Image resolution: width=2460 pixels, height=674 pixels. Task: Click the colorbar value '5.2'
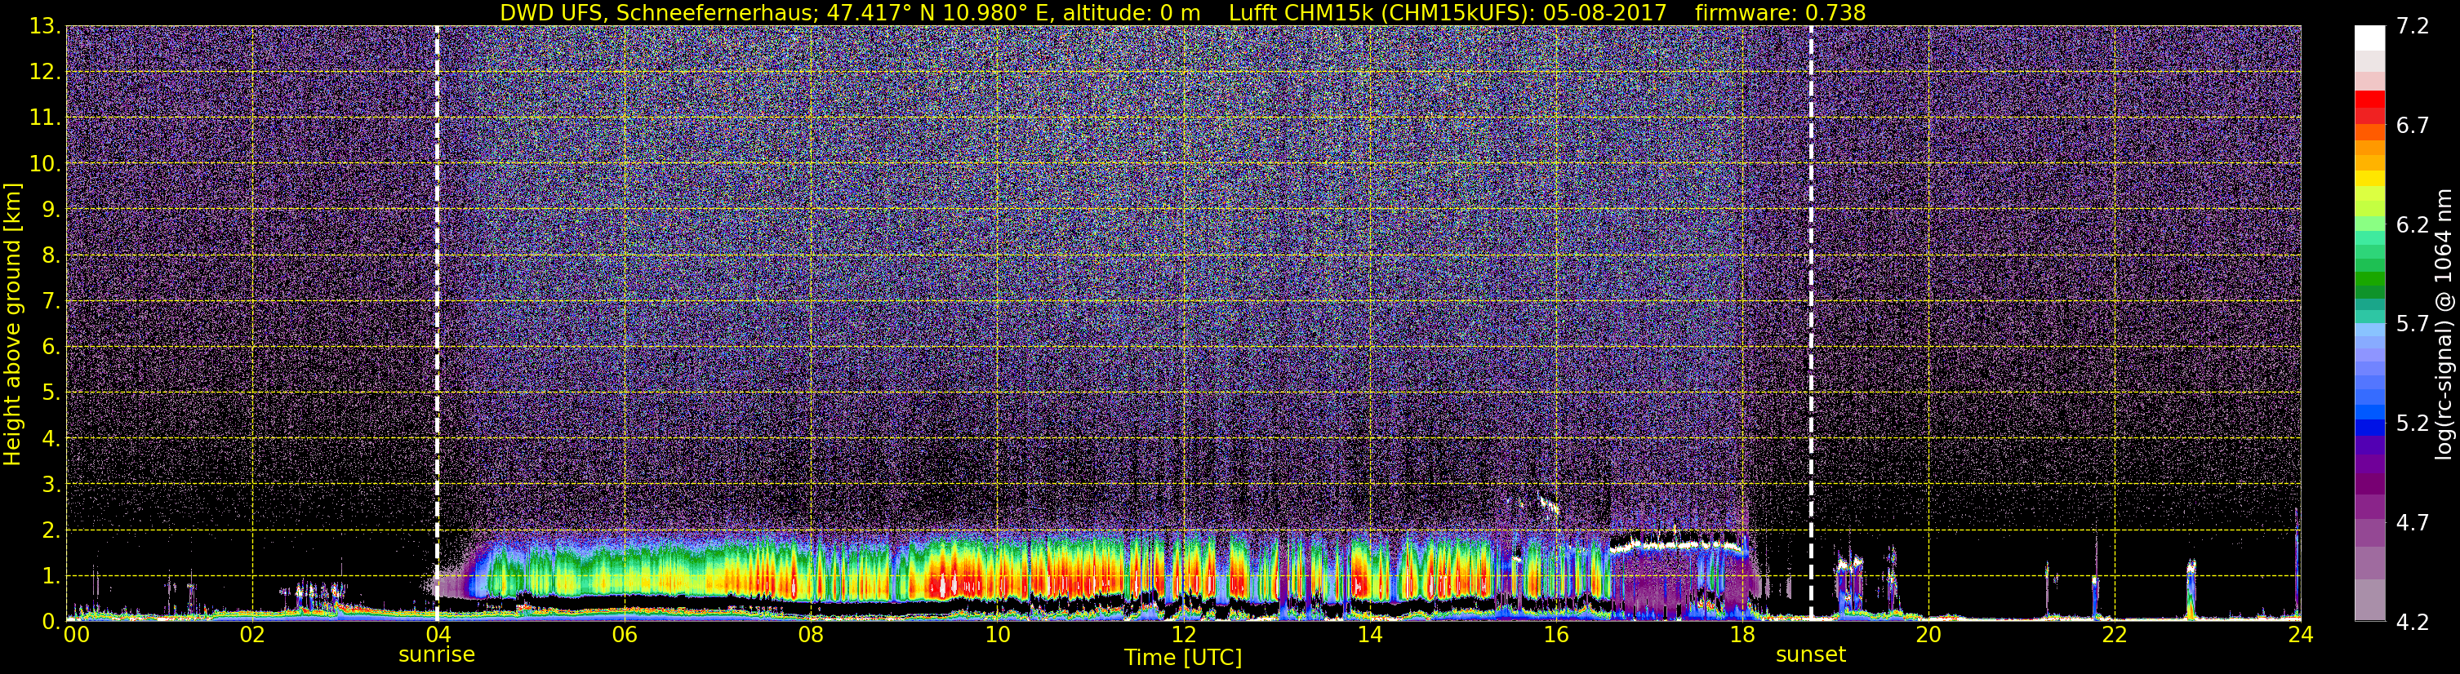2413,423
